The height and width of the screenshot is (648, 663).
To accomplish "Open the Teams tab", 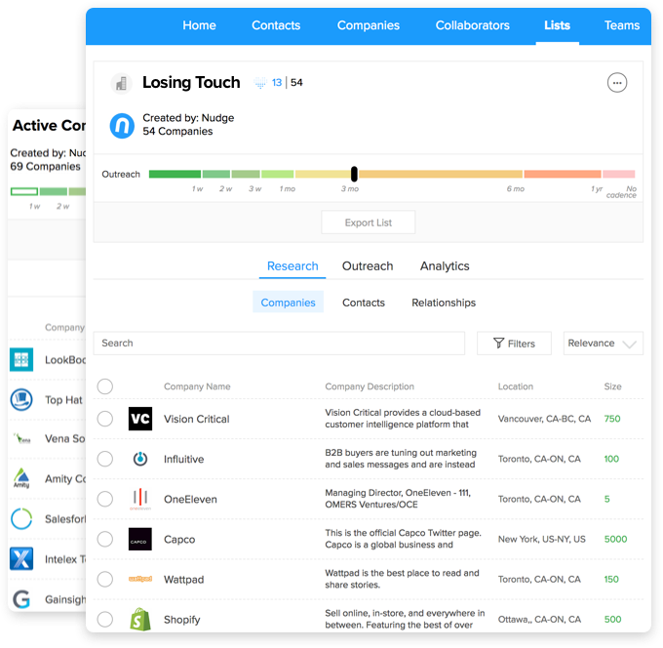I will pos(622,25).
